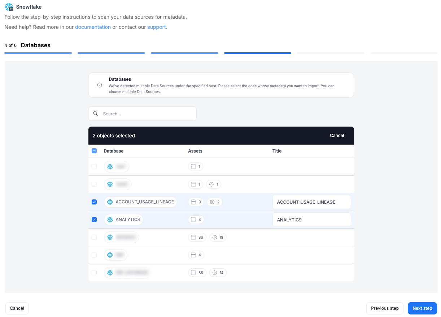Click the gear icon showing 2 in ACCOUNT_USAGE_LINEAGE row
This screenshot has height=317, width=441.
pyautogui.click(x=212, y=202)
